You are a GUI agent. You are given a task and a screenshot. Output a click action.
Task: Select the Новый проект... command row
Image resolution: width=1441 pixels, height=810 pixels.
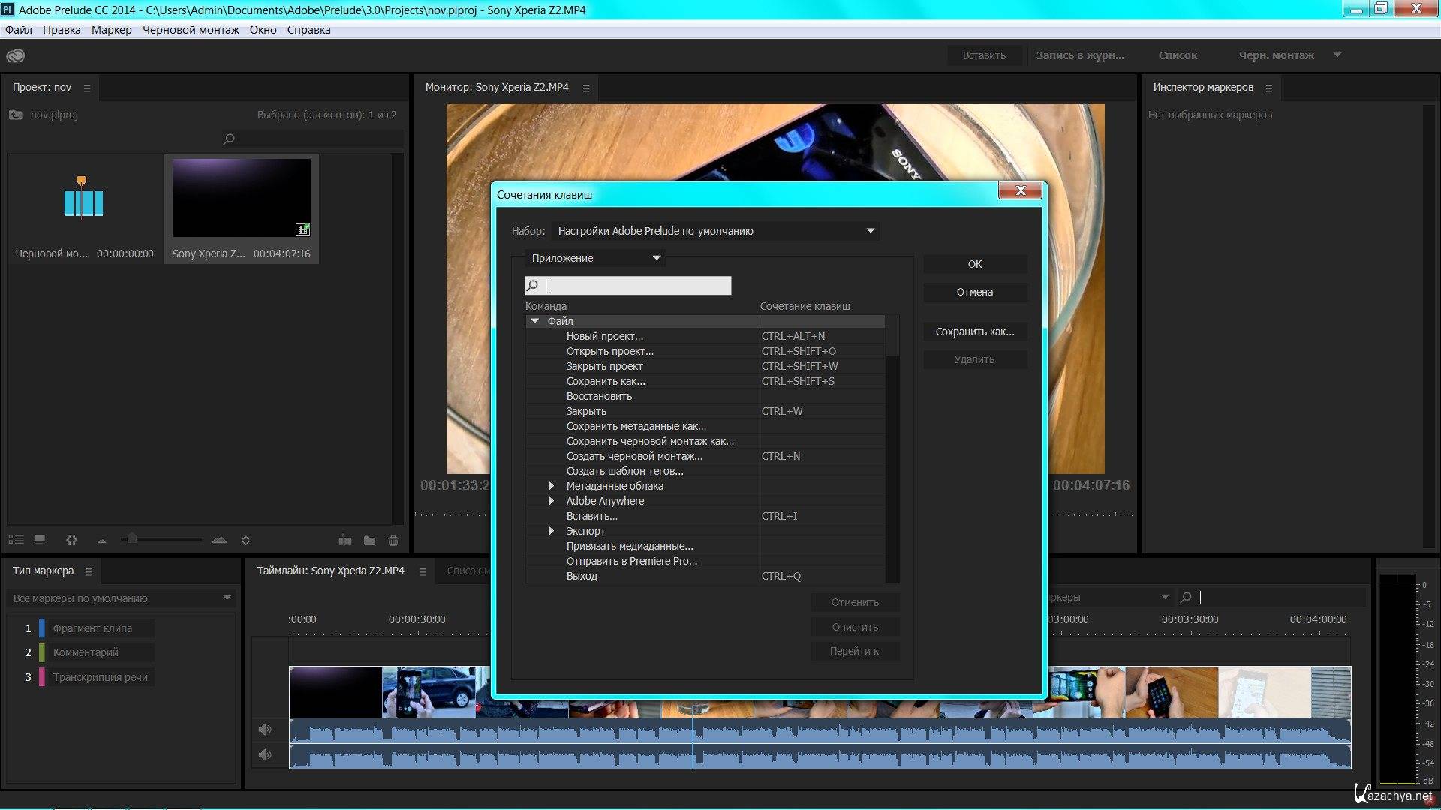tap(705, 336)
